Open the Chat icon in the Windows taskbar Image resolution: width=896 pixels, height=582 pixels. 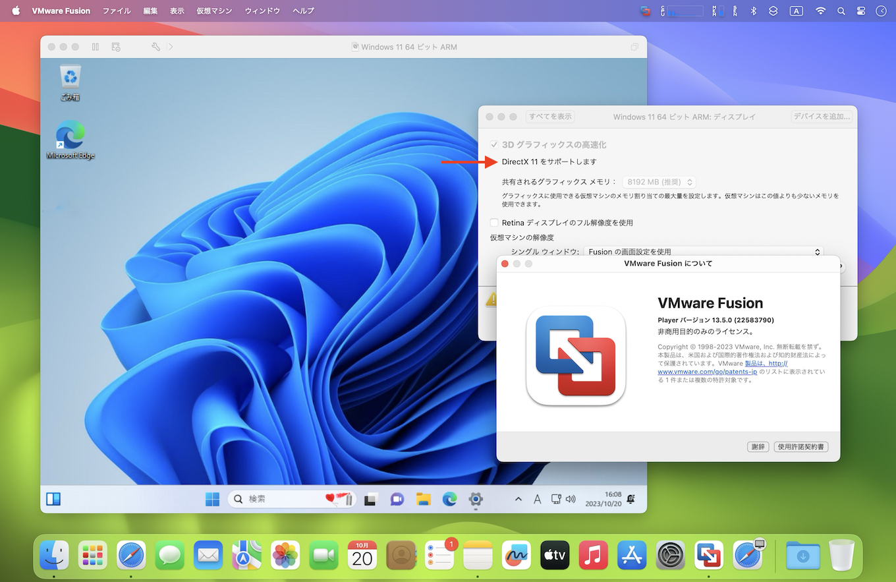(x=397, y=499)
